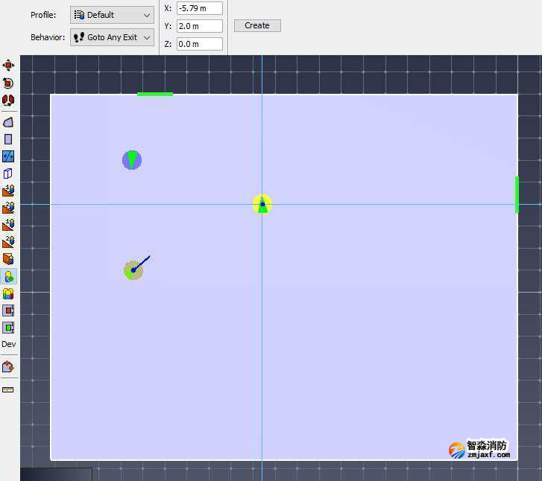Click the Dev item in left toolbar
This screenshot has width=542, height=481.
point(8,345)
